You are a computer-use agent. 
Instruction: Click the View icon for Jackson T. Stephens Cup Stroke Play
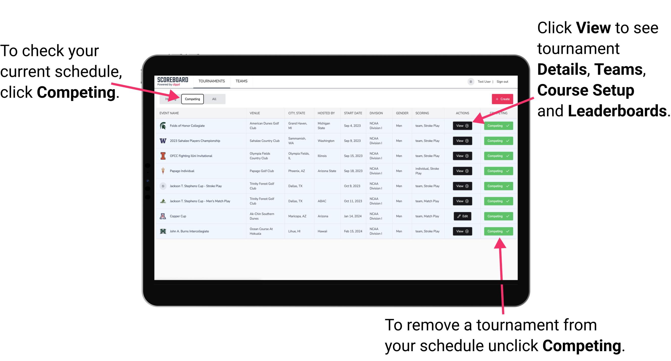(x=461, y=186)
